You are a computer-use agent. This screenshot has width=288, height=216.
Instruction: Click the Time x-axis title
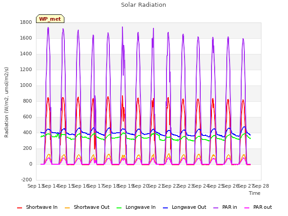click(x=255, y=193)
